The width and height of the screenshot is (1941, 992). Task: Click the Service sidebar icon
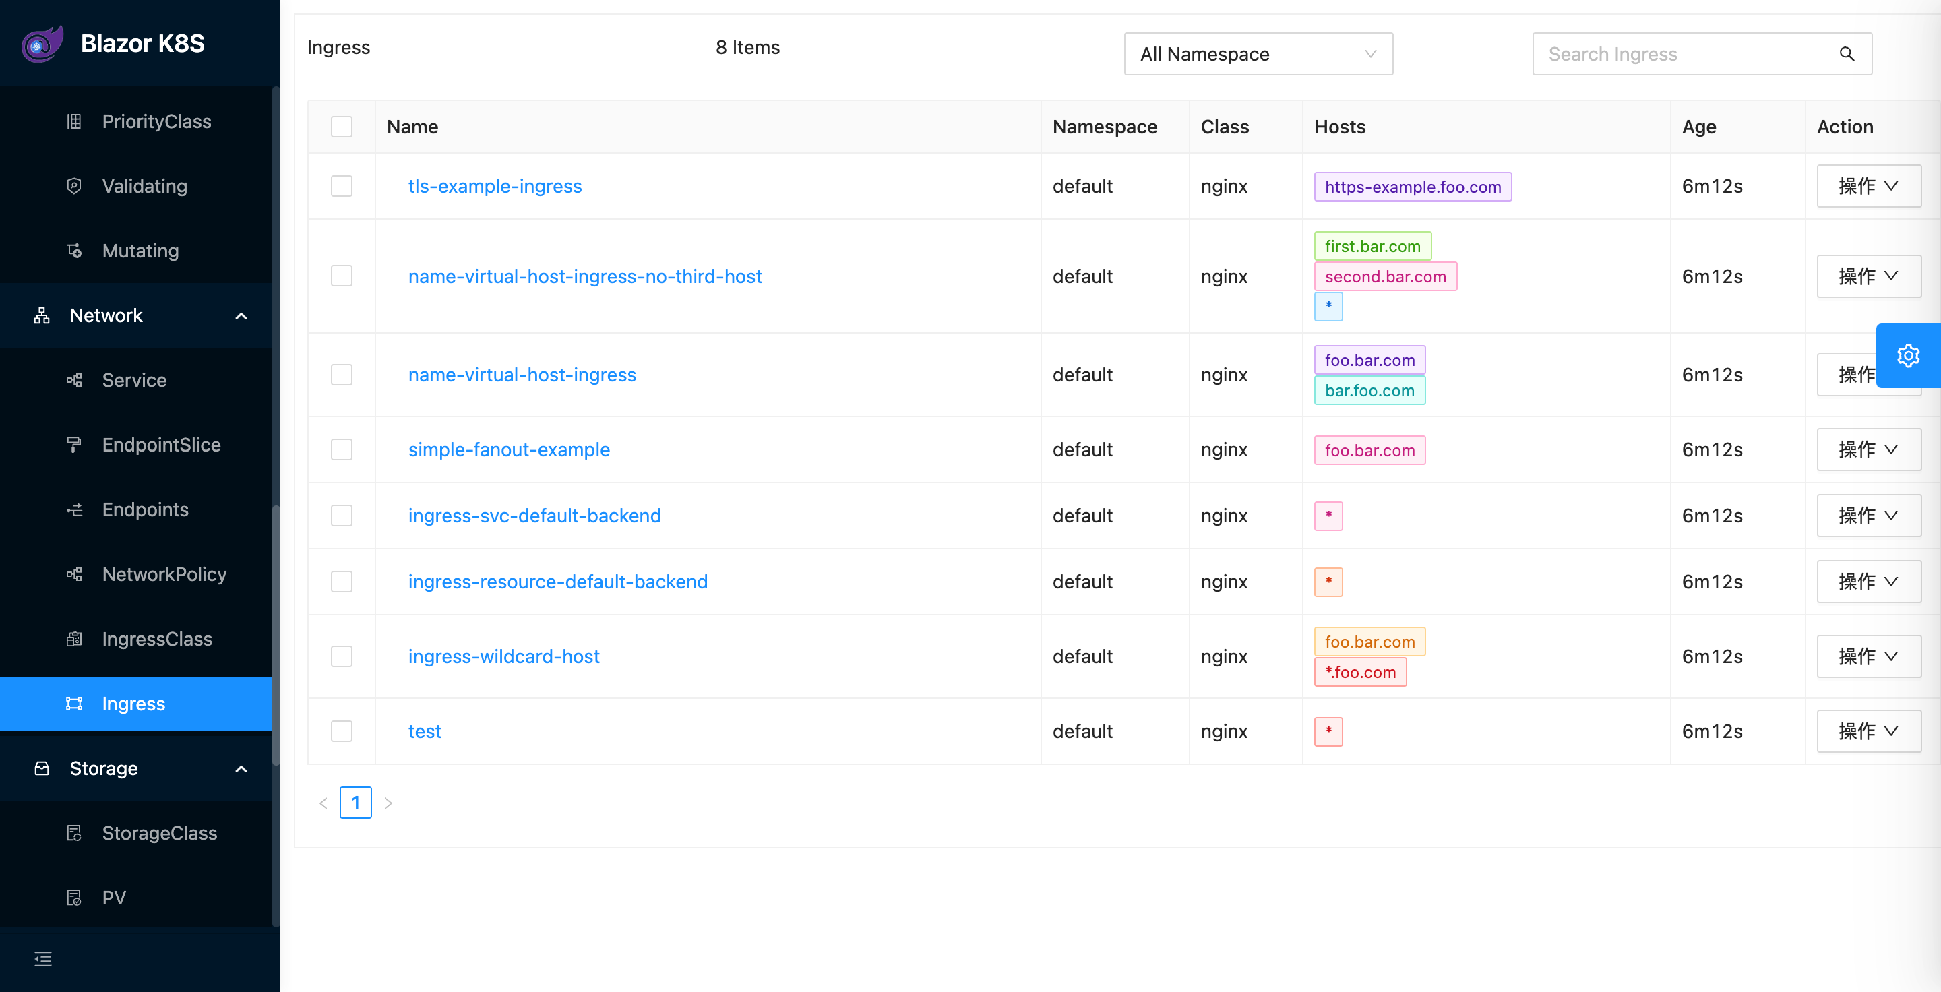click(x=74, y=380)
